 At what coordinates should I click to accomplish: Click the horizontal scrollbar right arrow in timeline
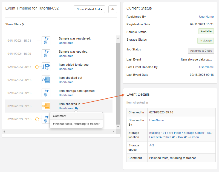tap(114, 131)
